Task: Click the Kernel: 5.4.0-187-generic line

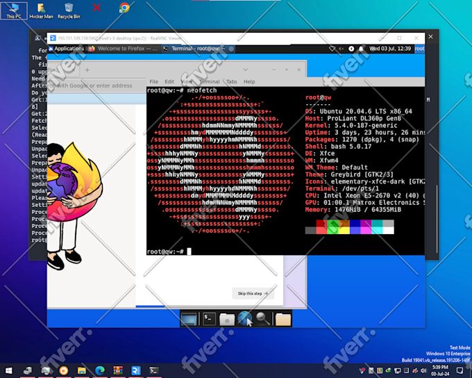Action: point(351,125)
